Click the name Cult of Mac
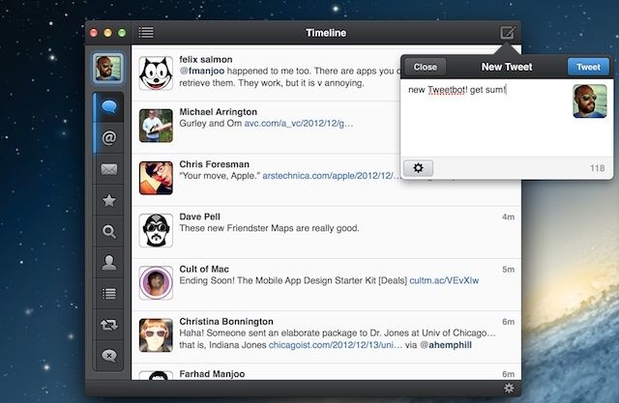 coord(204,270)
